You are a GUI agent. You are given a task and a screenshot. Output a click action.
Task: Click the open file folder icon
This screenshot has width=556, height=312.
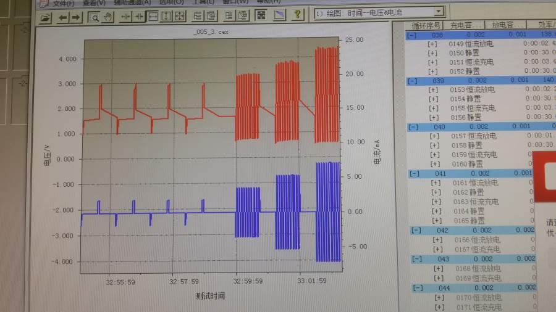pyautogui.click(x=45, y=17)
